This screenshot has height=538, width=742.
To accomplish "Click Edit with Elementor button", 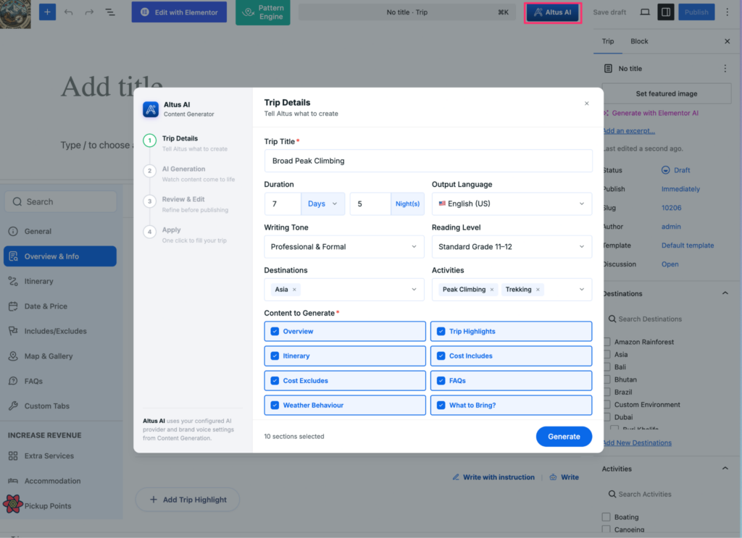I will click(179, 12).
